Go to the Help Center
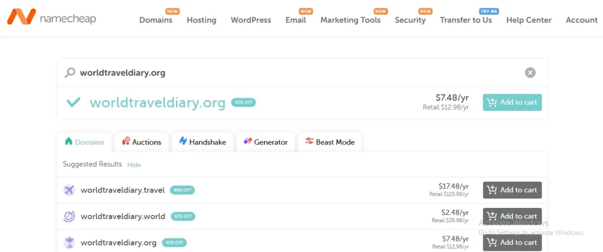This screenshot has height=252, width=603. (x=529, y=20)
